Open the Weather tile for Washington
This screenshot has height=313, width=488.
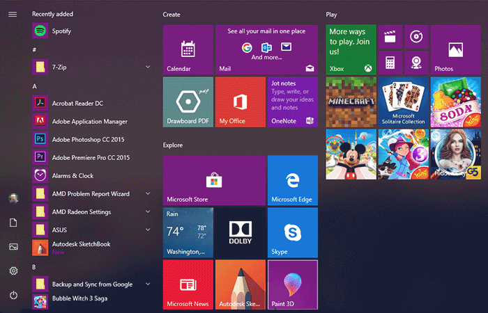coord(188,232)
